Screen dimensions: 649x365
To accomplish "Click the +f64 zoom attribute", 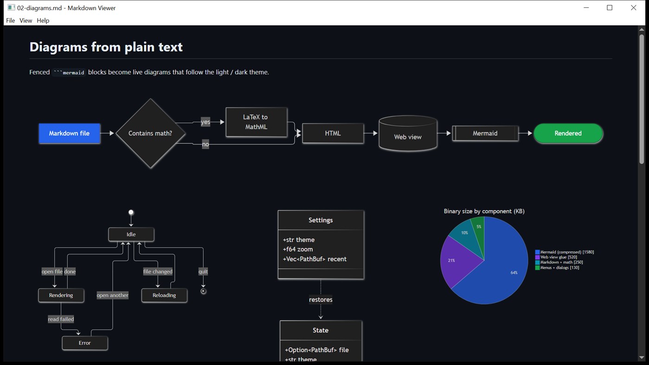I will (298, 249).
